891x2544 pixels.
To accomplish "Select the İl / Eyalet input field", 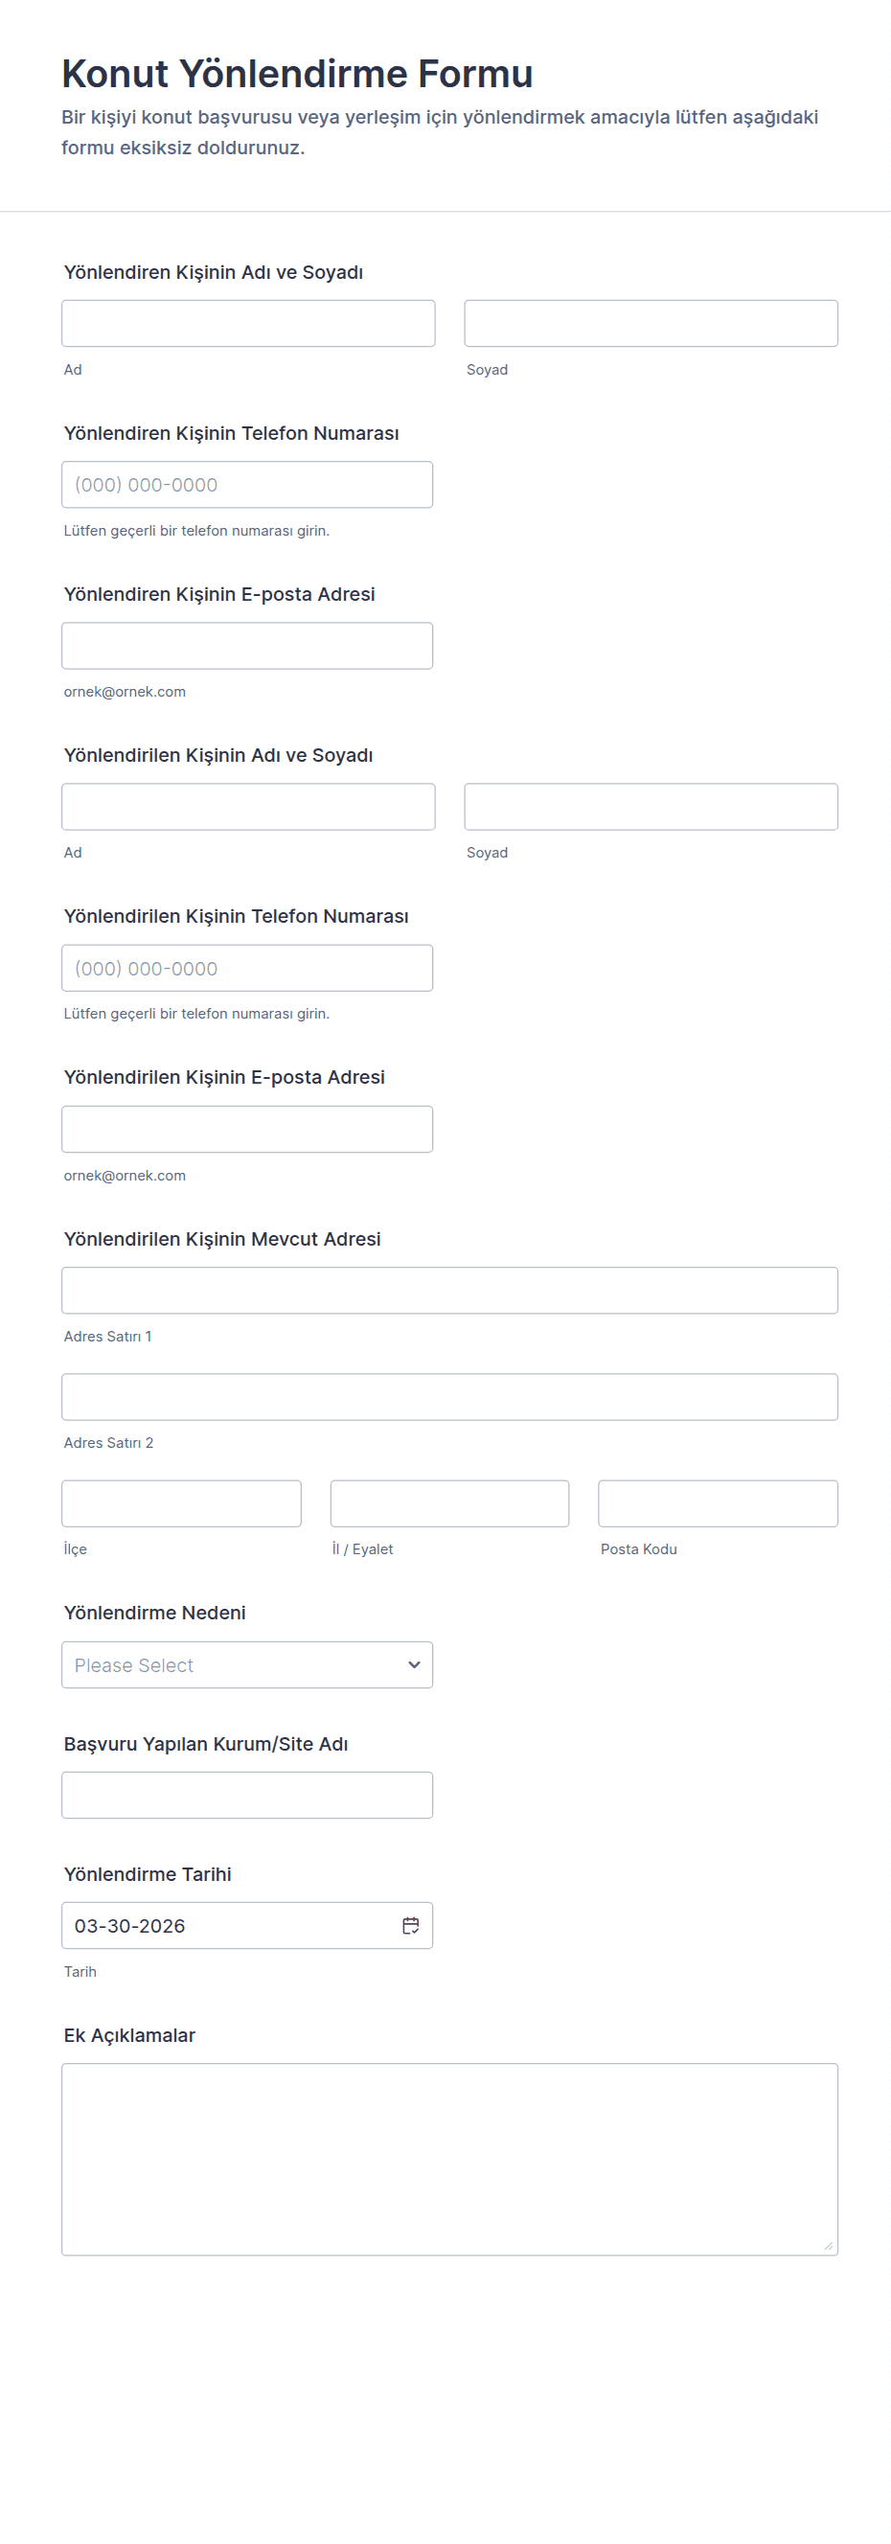I will click(x=449, y=1503).
